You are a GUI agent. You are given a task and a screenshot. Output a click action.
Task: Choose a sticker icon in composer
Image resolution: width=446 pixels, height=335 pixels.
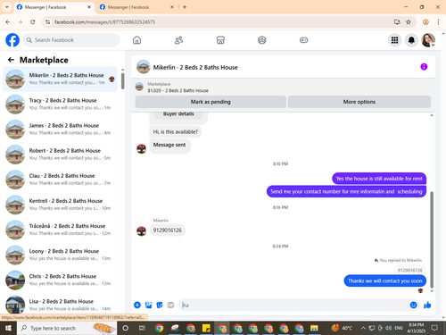(x=160, y=305)
